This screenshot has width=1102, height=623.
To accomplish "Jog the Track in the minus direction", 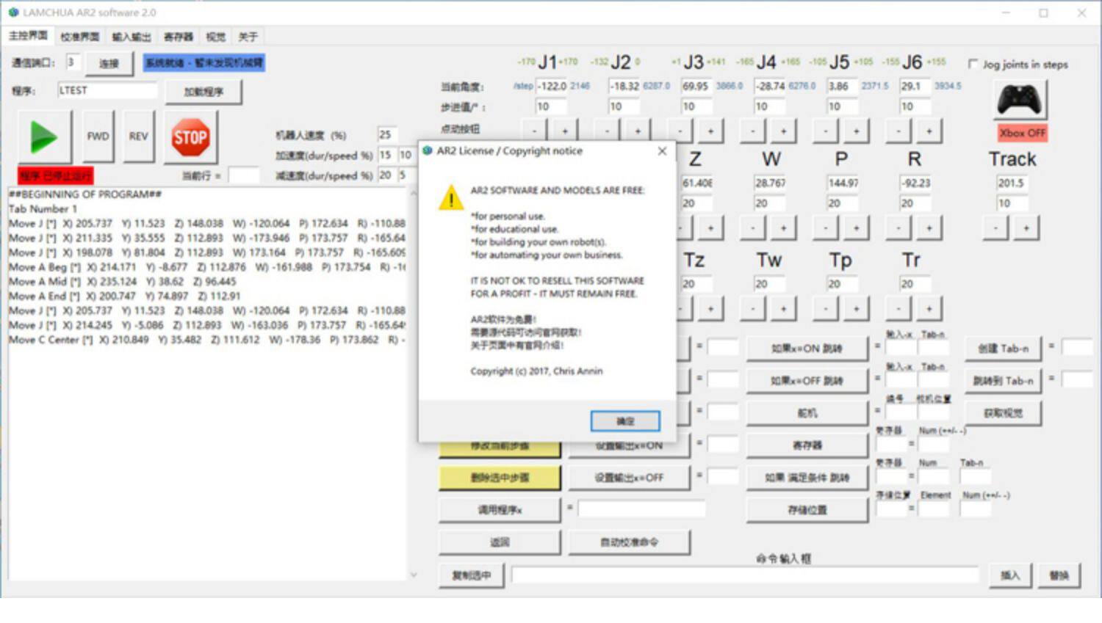I will pyautogui.click(x=995, y=228).
